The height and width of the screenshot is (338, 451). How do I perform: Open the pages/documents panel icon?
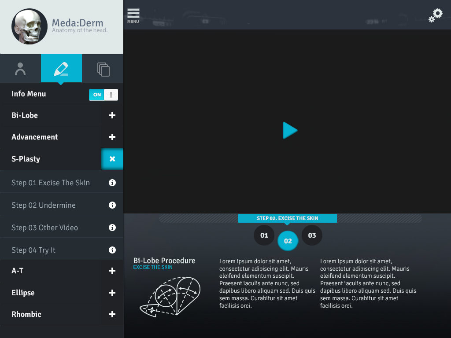(103, 68)
